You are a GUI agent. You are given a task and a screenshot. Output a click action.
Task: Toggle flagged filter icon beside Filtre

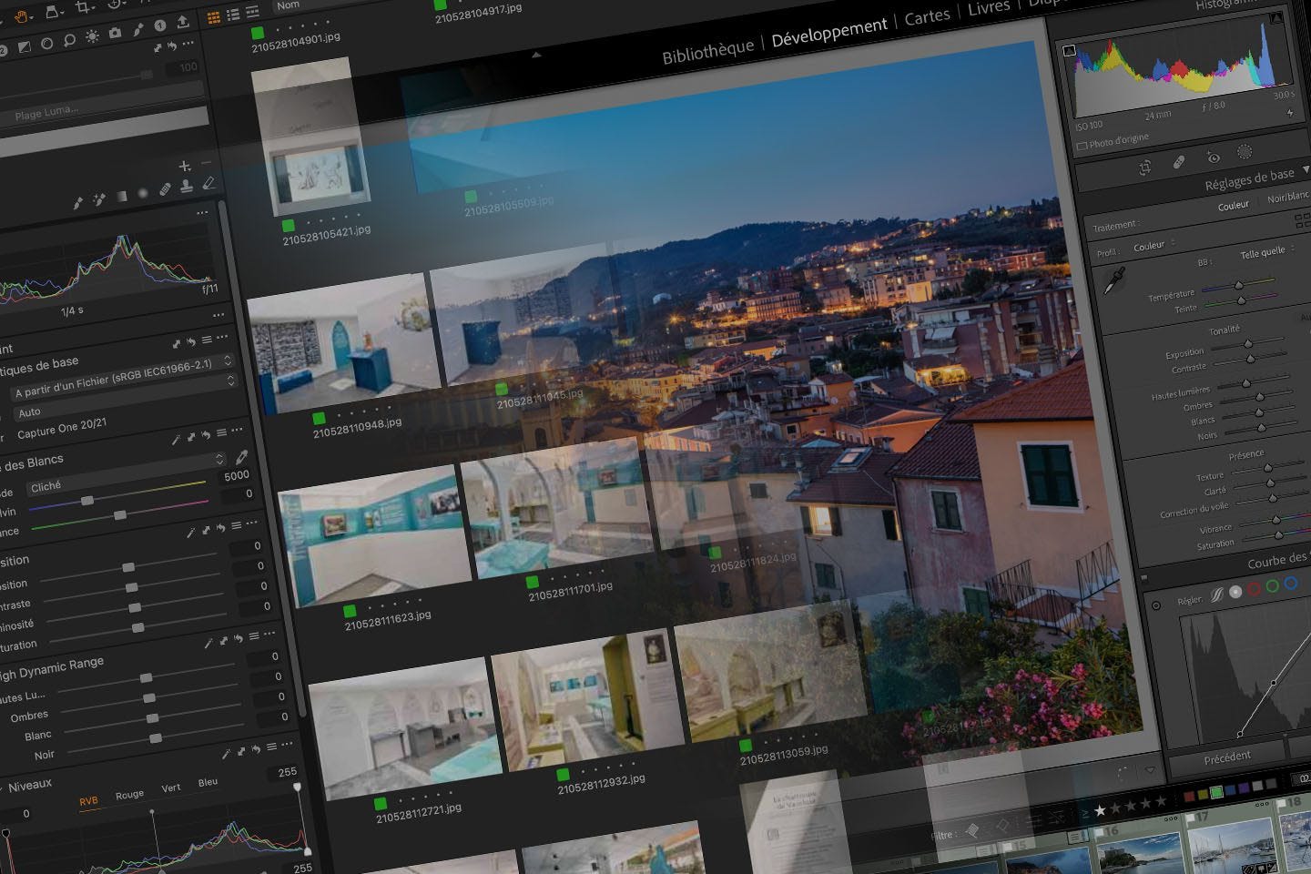pos(971,829)
